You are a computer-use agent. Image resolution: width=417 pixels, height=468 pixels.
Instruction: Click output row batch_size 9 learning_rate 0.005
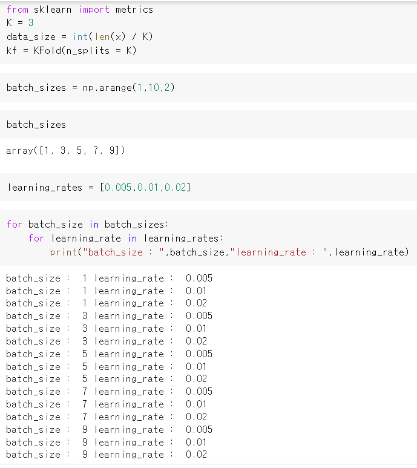click(109, 430)
